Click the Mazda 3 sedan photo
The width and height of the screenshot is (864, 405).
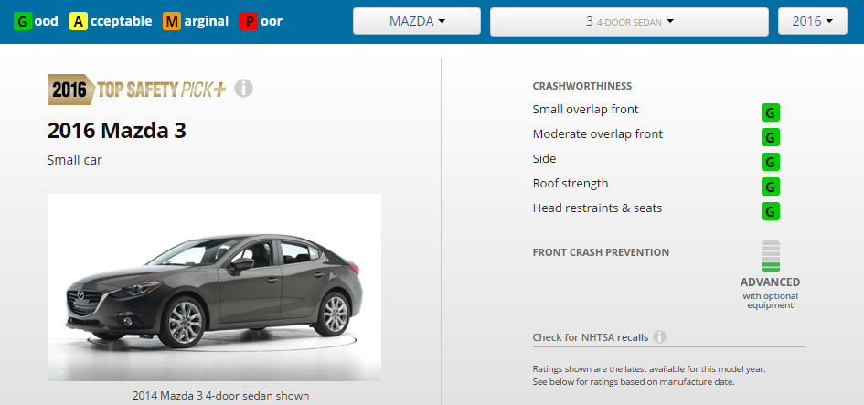tap(214, 287)
